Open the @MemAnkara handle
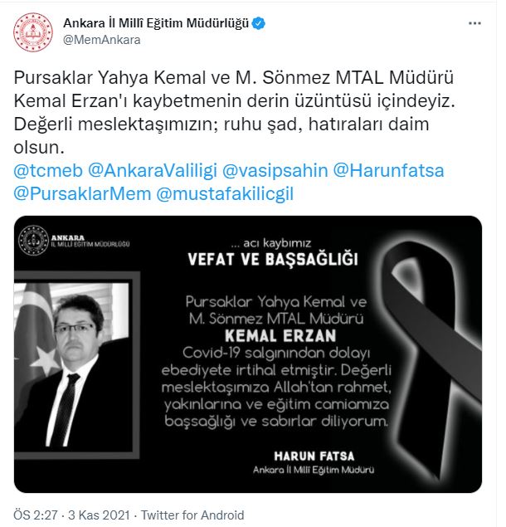Image resolution: width=506 pixels, height=527 pixels. (x=102, y=40)
